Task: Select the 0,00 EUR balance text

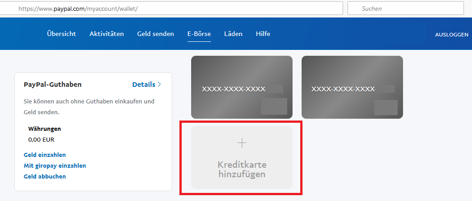Action: point(41,140)
